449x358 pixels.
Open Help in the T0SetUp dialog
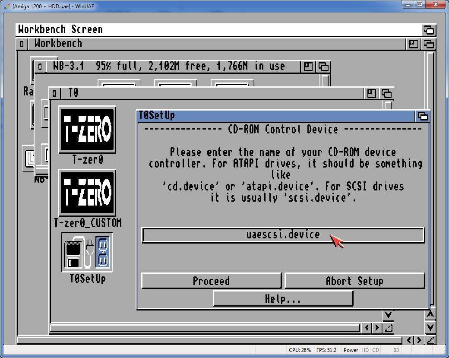coord(283,298)
